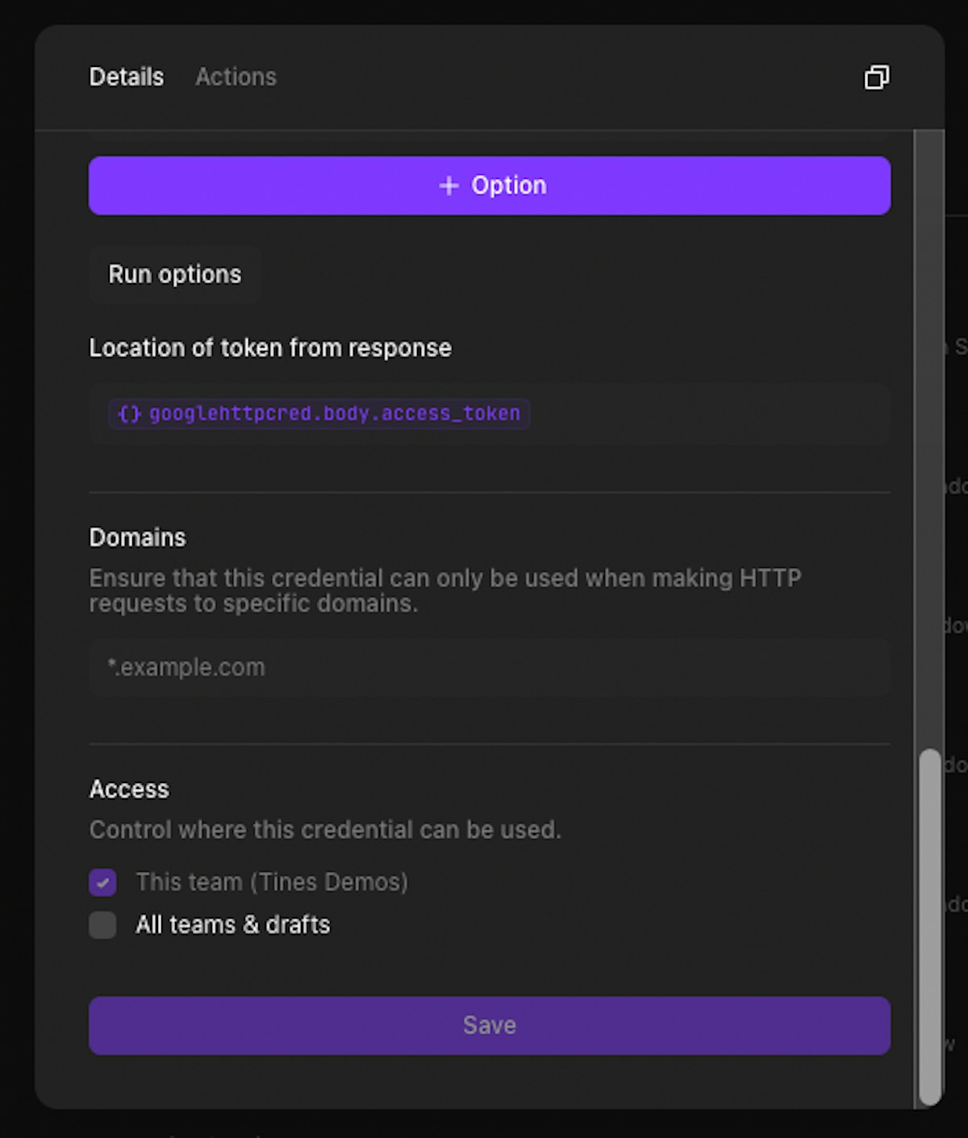Uncheck the This team (Tines Demos) checkbox
Screen dimensions: 968x1138
pos(102,882)
